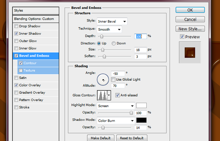Uncheck the Contour checkbox
Image resolution: width=220 pixels, height=141 pixels.
point(21,63)
